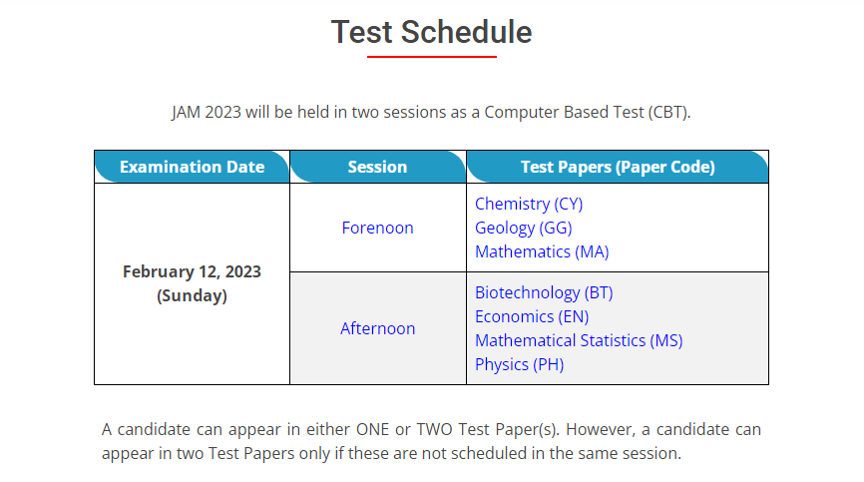Screen dimensions: 864x482
Task: Click the Test Papers (Paper Code) header
Action: point(618,167)
